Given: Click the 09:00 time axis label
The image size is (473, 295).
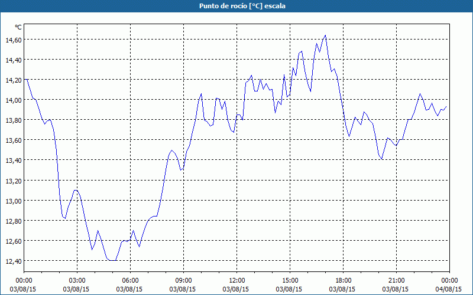Looking at the screenshot, I should (x=183, y=281).
